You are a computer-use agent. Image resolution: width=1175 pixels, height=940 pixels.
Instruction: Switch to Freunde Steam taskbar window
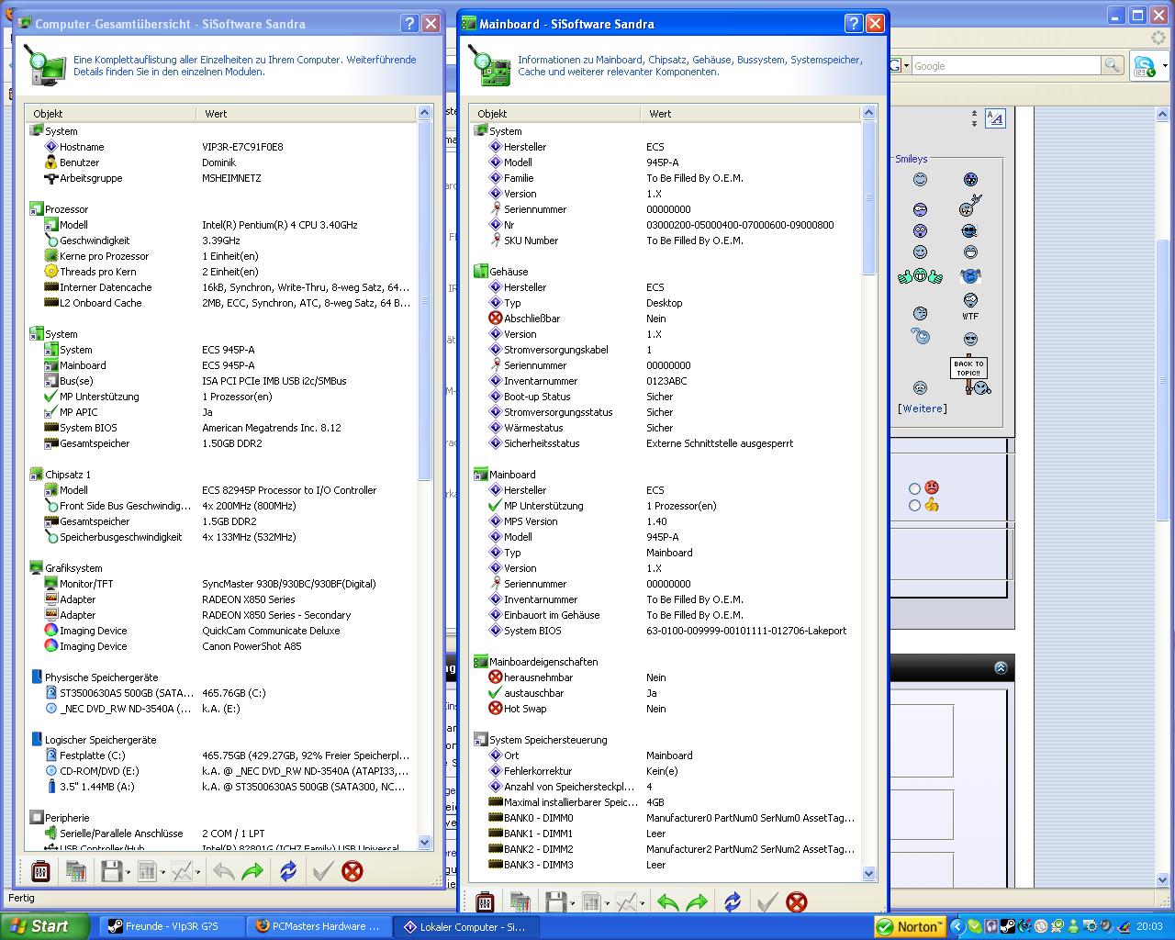pyautogui.click(x=171, y=926)
